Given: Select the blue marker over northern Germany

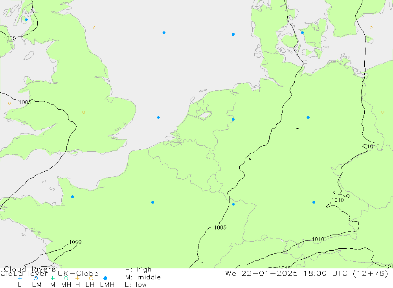Looking at the screenshot, I should tap(308, 117).
